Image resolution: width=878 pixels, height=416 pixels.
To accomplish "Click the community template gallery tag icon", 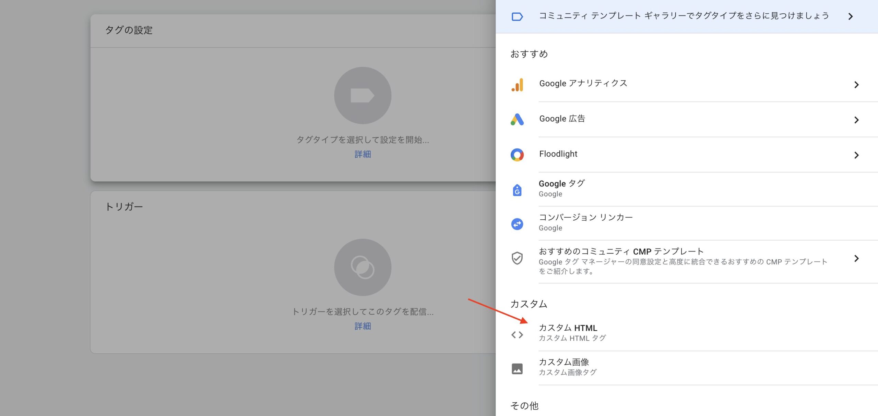I will (x=517, y=16).
